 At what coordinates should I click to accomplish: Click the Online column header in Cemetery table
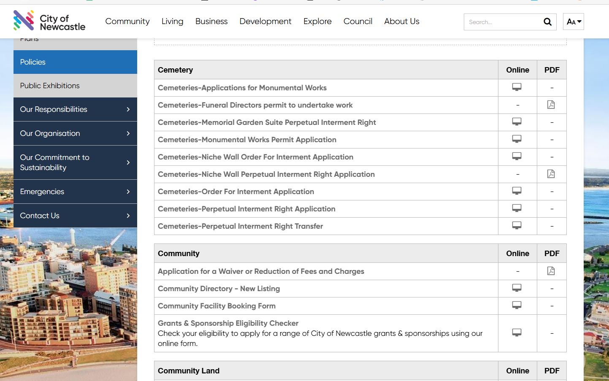(517, 70)
